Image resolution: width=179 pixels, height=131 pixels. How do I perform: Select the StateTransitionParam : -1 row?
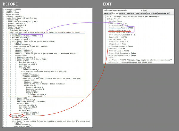point(122,35)
